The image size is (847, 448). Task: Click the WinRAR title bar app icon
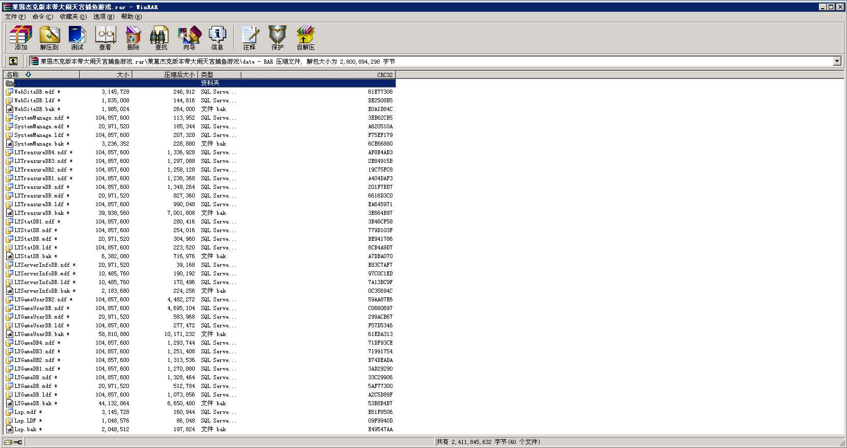click(7, 7)
